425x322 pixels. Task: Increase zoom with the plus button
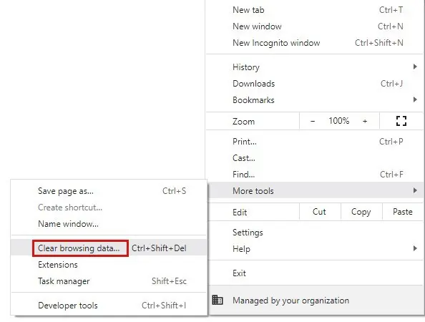point(365,121)
